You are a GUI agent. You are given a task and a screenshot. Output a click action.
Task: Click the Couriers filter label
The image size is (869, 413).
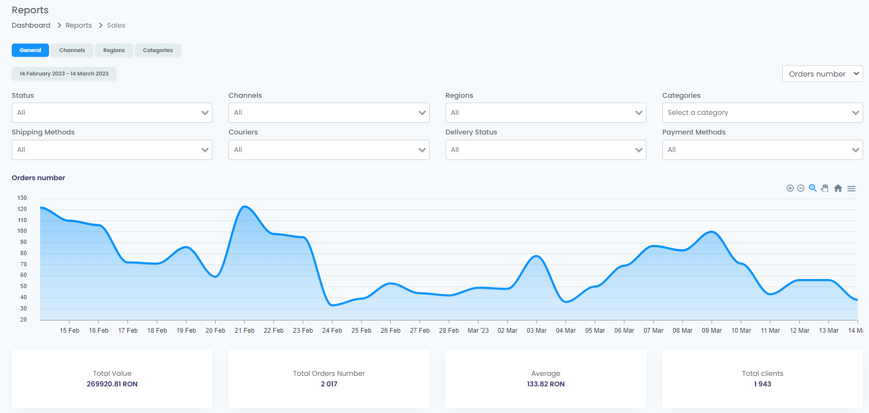pos(243,132)
